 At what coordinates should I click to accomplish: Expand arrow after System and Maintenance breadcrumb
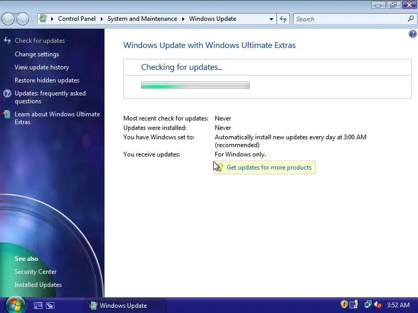pos(183,19)
